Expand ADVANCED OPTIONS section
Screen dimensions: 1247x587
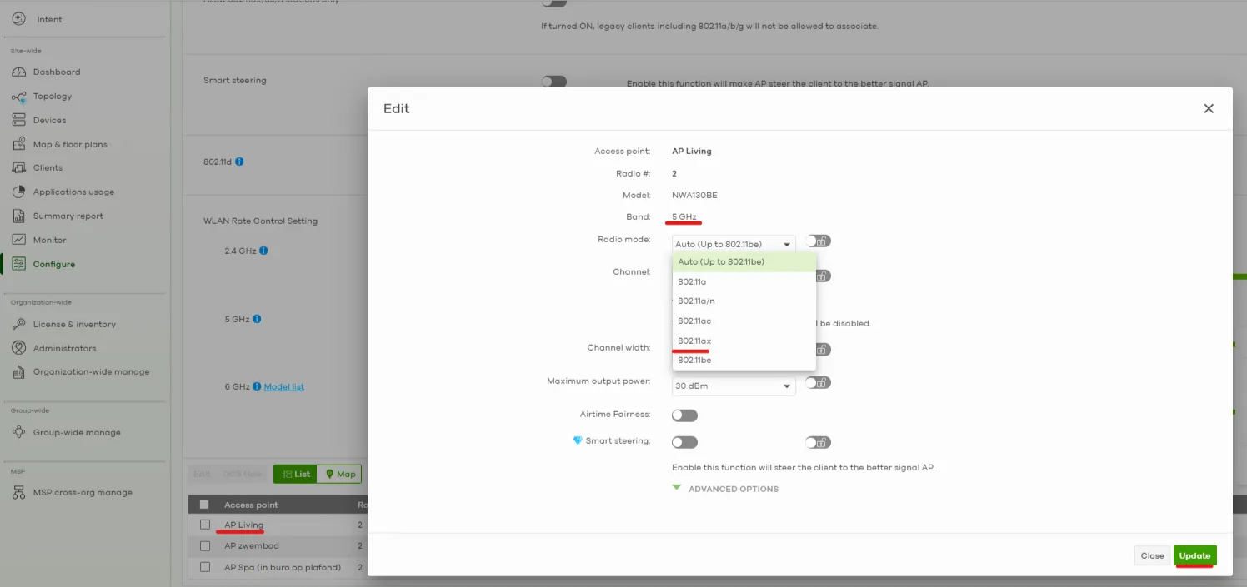tap(725, 489)
